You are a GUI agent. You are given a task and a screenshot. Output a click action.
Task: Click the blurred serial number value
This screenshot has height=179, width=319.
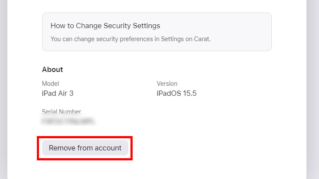68,122
